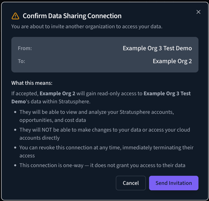This screenshot has height=201, width=209.
Task: Click the Confirm Data Sharing Connection title
Action: tap(72, 16)
